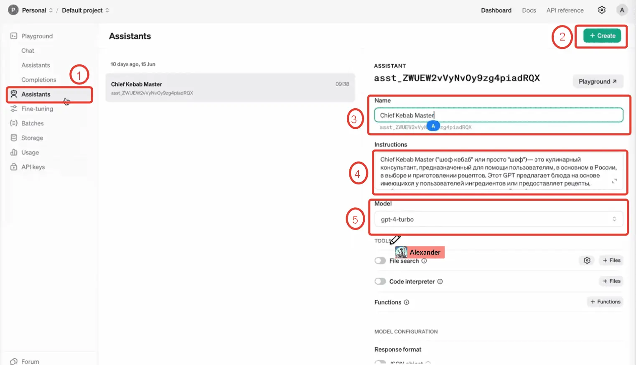Expand the Instructions text area

[614, 181]
